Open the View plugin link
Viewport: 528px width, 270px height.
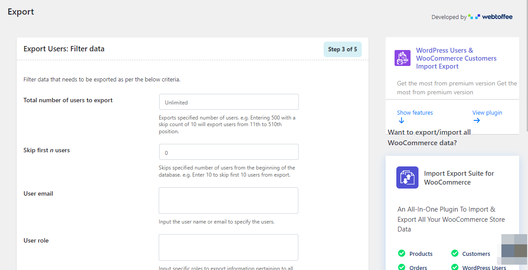(487, 112)
